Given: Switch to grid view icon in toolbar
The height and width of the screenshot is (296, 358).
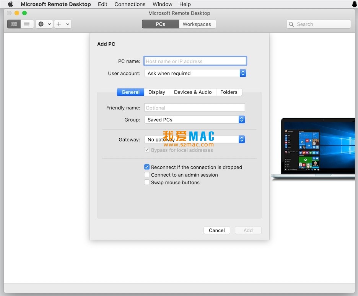Looking at the screenshot, I should pos(14,24).
